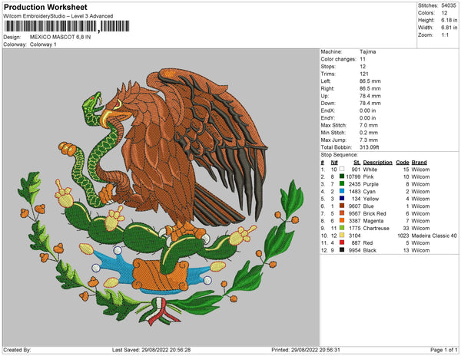Select the Stop Sequence heading
This screenshot has height=356, width=461.
coord(340,155)
